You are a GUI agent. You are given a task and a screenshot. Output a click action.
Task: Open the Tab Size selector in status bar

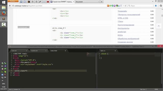[x=143, y=89]
